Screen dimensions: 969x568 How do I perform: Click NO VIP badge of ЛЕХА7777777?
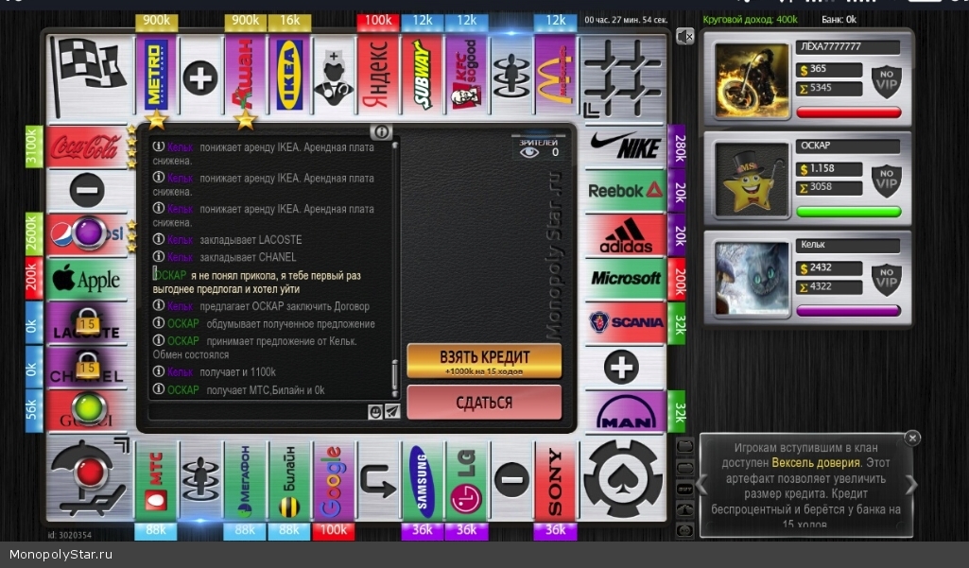click(x=886, y=81)
